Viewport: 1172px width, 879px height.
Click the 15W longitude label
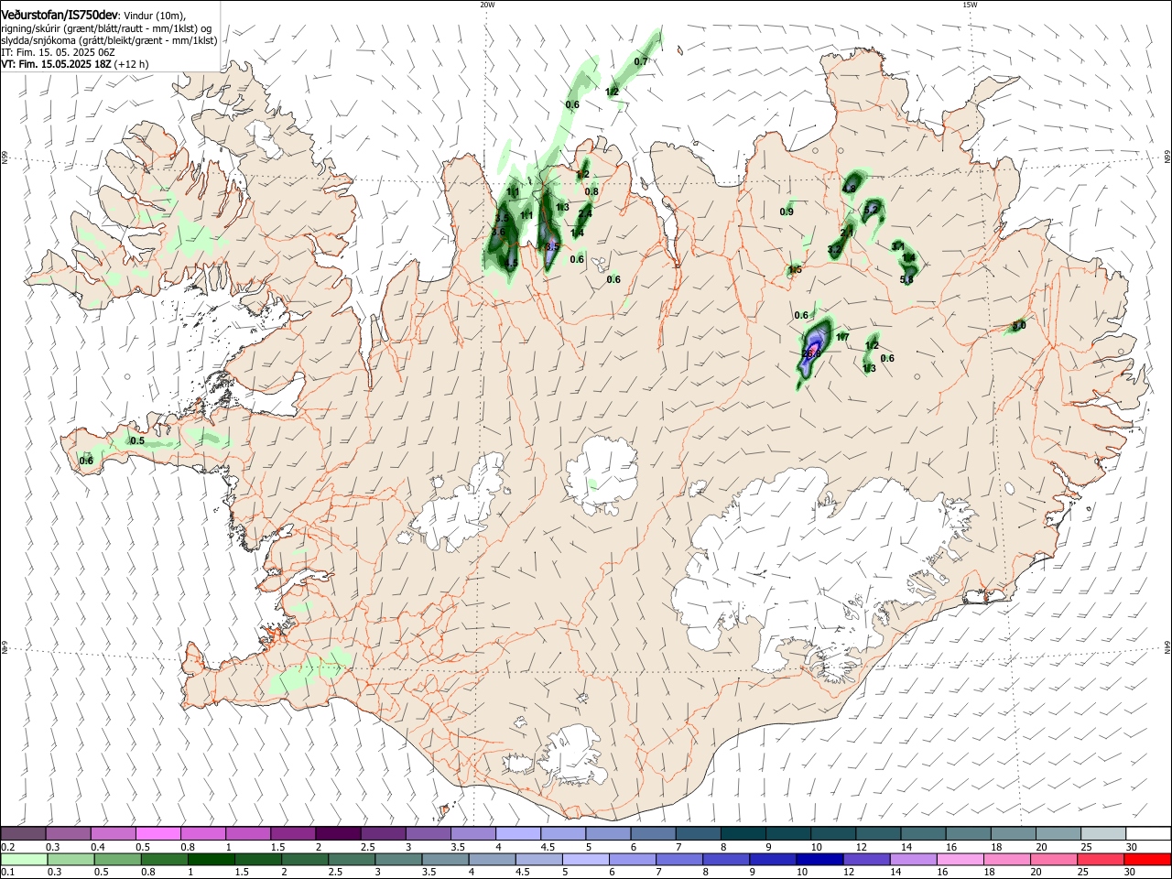[x=970, y=5]
